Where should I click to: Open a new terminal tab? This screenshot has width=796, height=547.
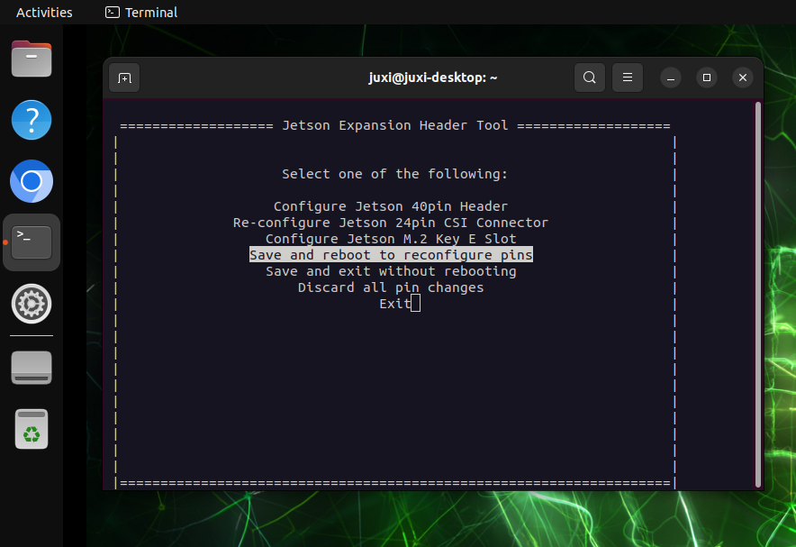(x=124, y=77)
